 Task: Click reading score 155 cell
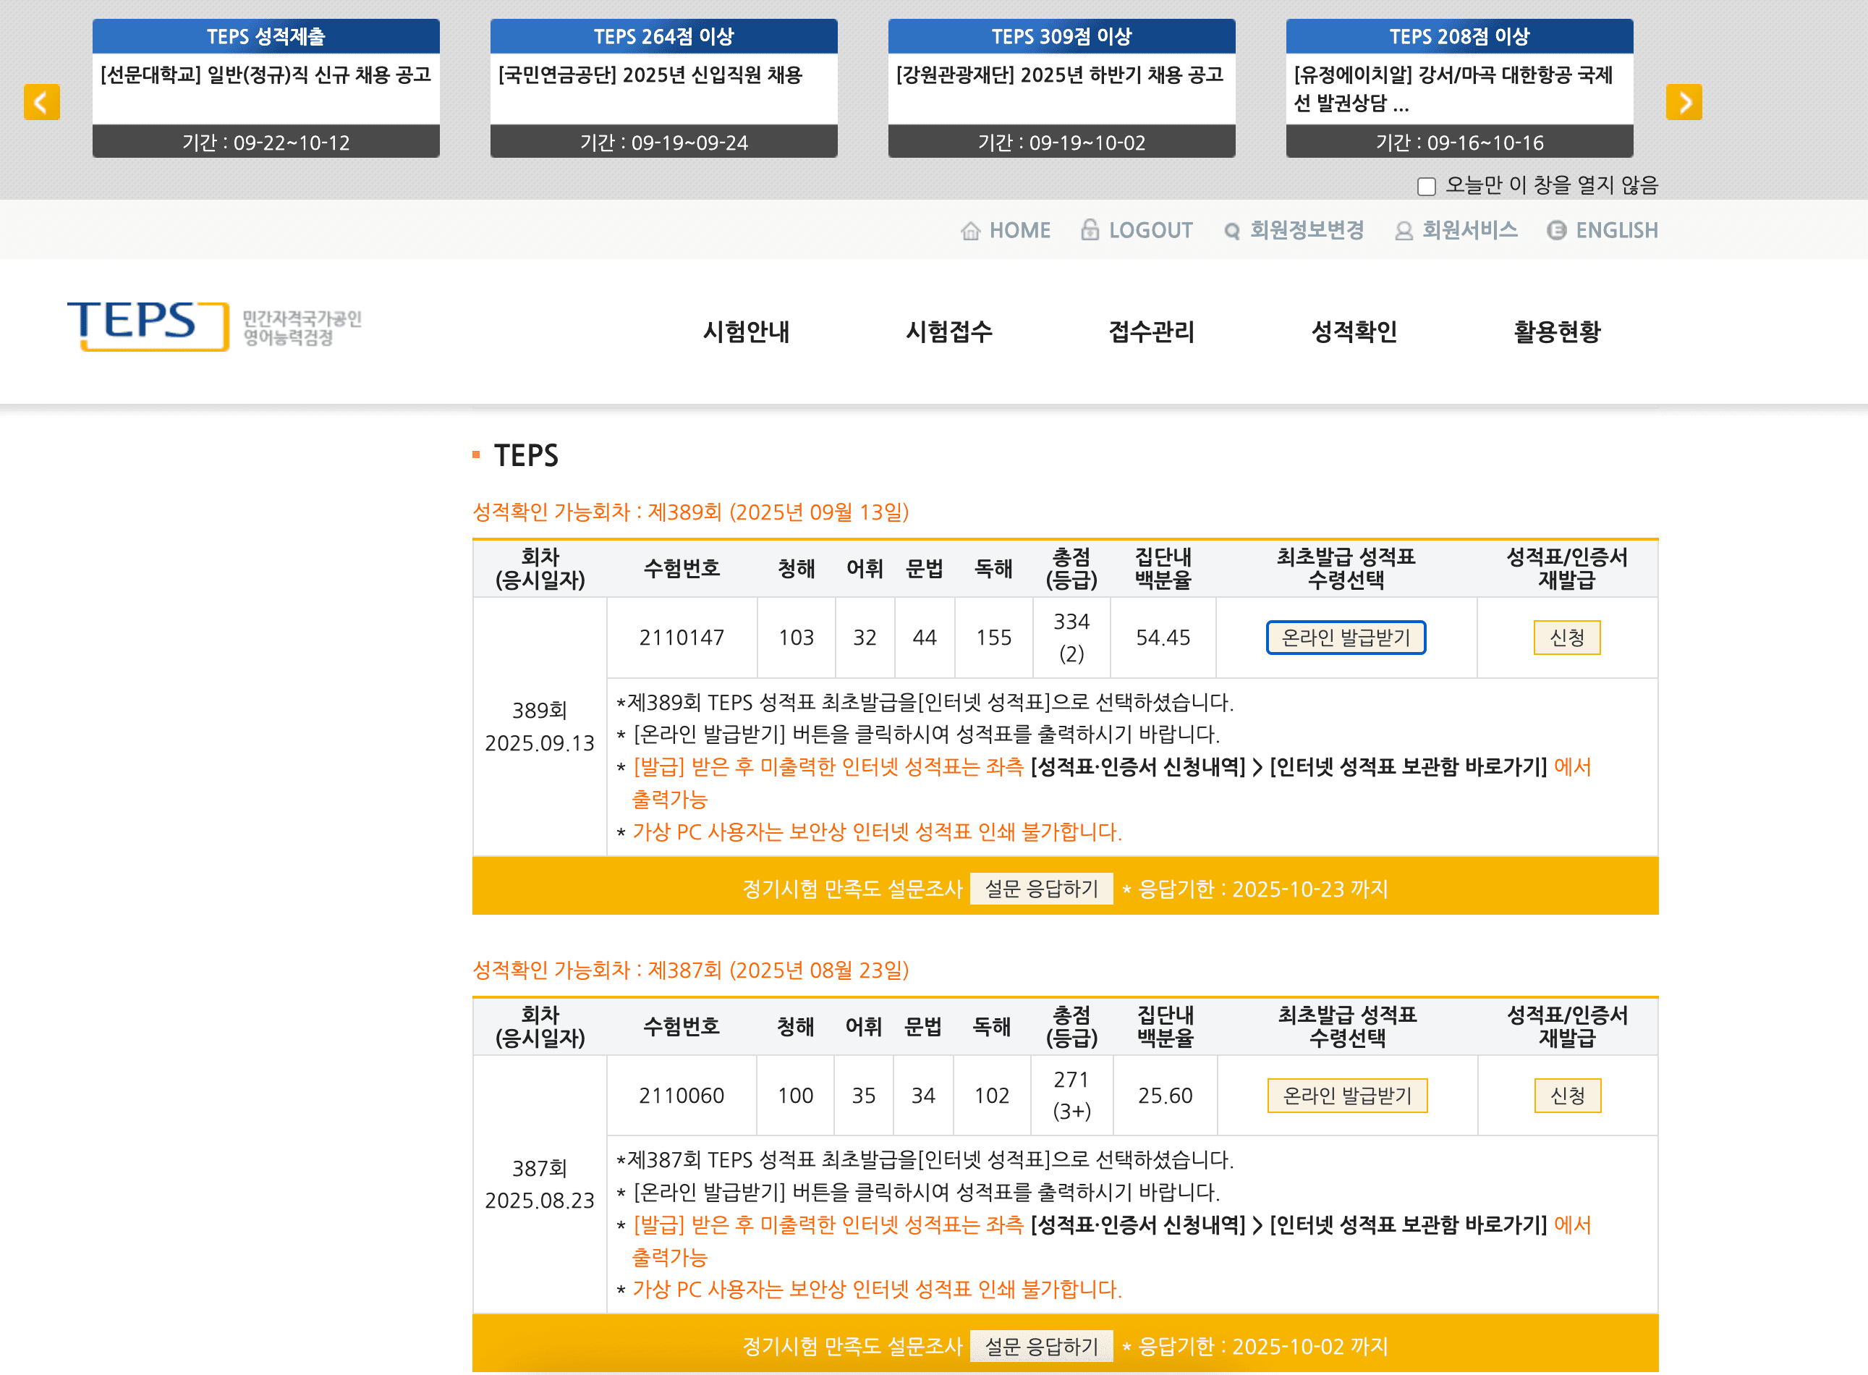[x=993, y=638]
